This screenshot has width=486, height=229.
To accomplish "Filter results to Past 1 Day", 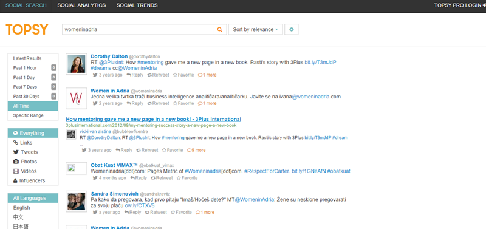I will 33,78.
